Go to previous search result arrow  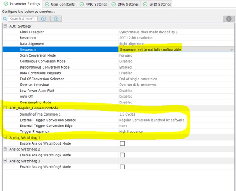pyautogui.click(x=43, y=19)
